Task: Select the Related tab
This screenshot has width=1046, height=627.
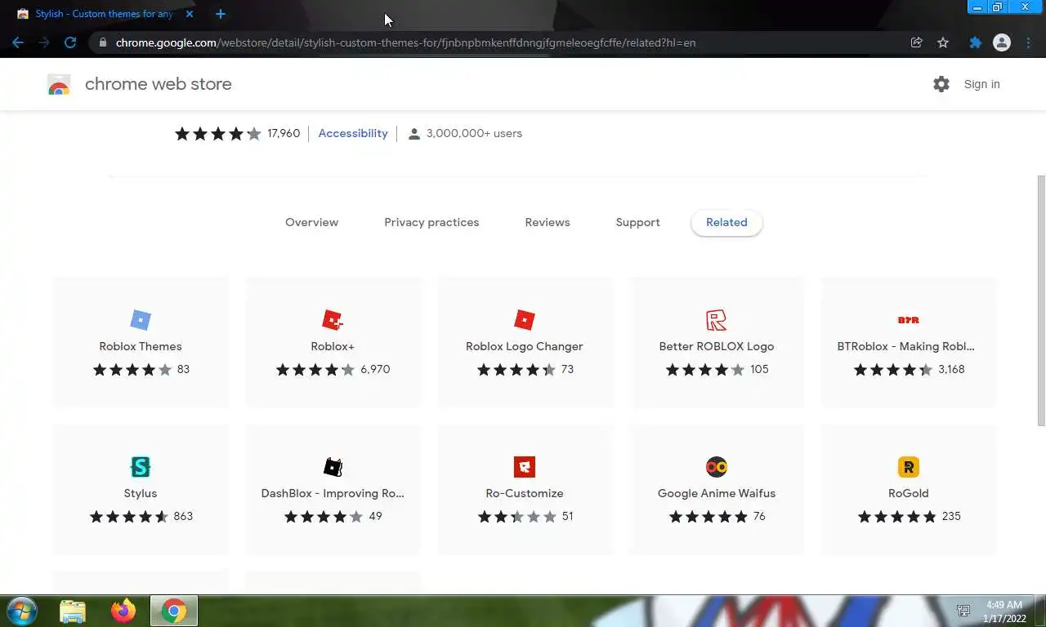Action: [726, 222]
